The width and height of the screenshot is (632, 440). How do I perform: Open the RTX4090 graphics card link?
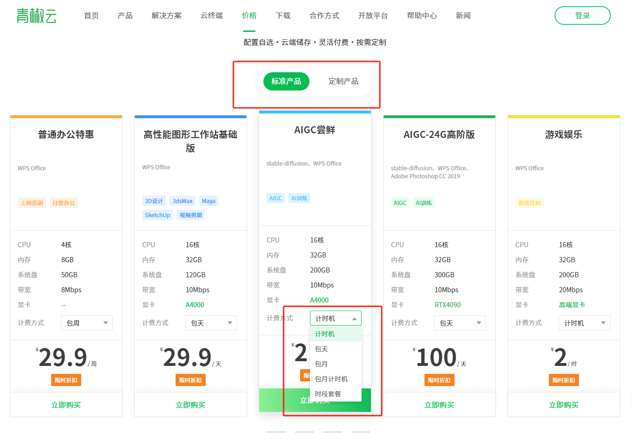(448, 305)
